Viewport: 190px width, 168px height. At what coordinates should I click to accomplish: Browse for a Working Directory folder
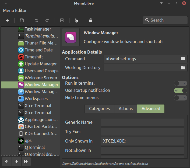click(x=183, y=68)
